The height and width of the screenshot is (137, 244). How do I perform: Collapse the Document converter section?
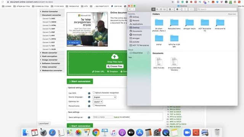click(x=51, y=15)
